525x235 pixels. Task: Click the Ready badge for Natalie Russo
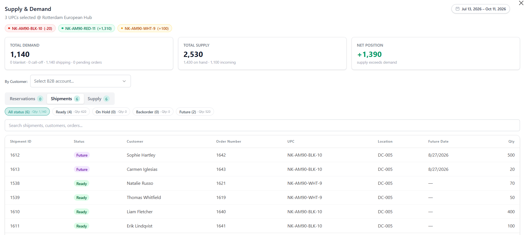click(x=81, y=184)
